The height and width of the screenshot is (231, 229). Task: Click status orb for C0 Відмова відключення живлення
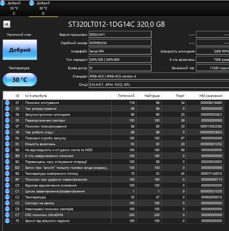pos(7,185)
